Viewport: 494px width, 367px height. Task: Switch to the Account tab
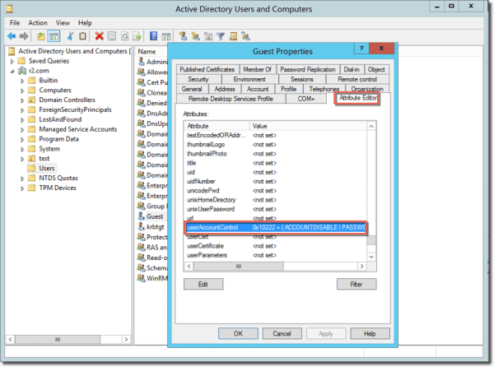(x=258, y=89)
